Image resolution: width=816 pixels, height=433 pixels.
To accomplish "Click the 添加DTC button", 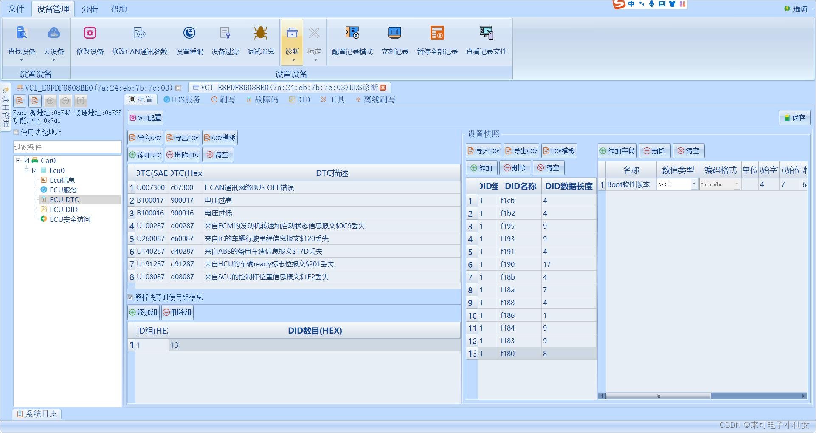I will tap(145, 155).
